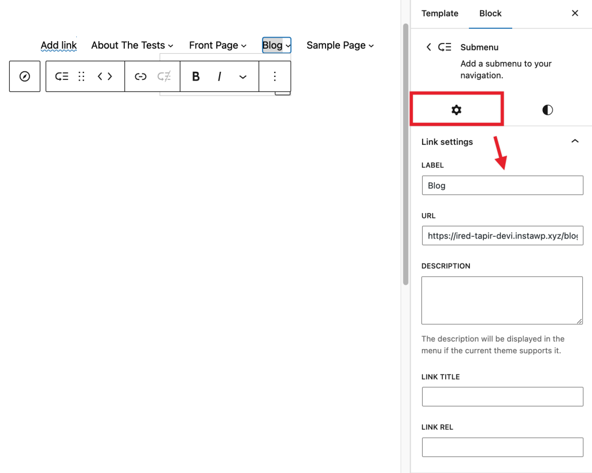This screenshot has width=592, height=473.
Task: Collapse the Link settings section
Action: tap(575, 141)
